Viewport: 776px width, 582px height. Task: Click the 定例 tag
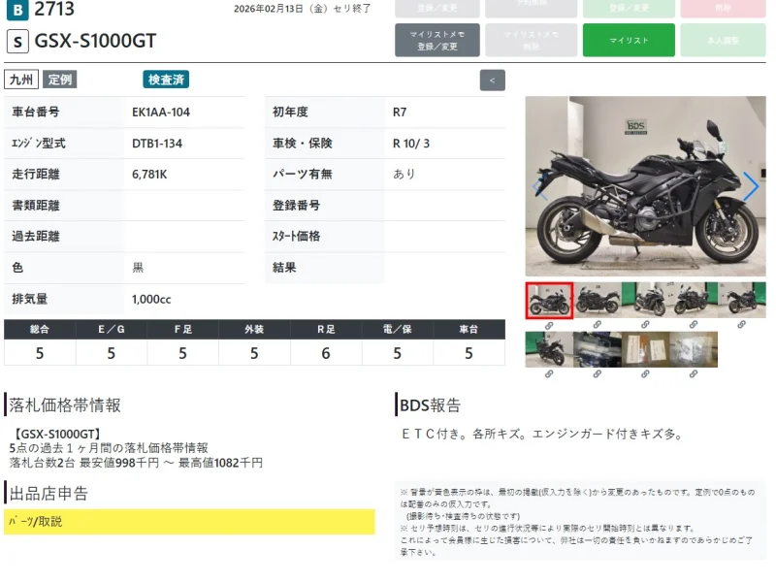[x=60, y=80]
